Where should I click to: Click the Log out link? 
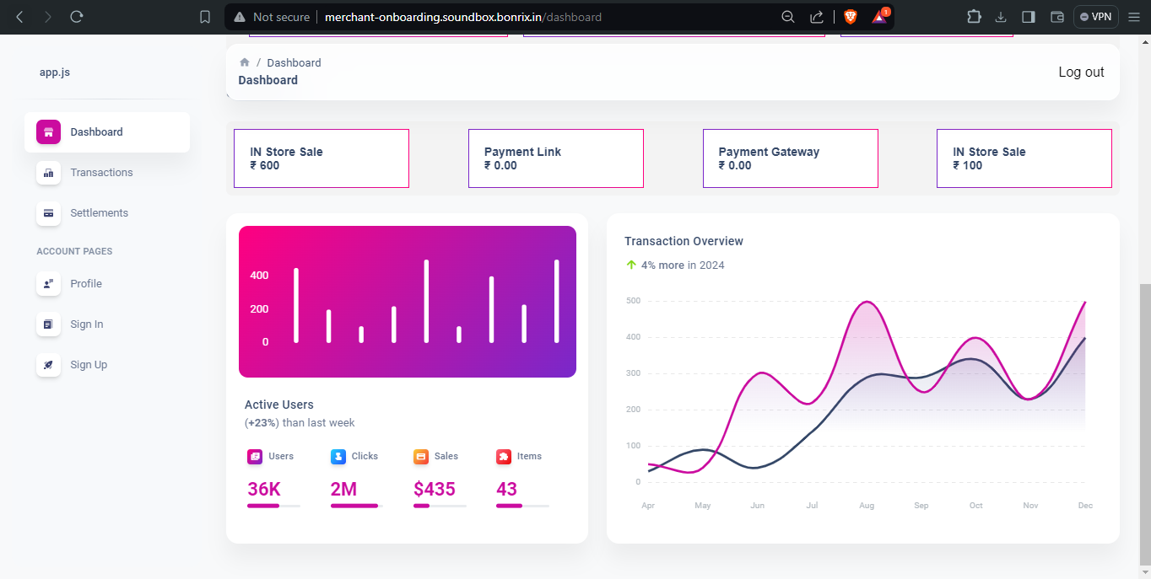tap(1081, 72)
